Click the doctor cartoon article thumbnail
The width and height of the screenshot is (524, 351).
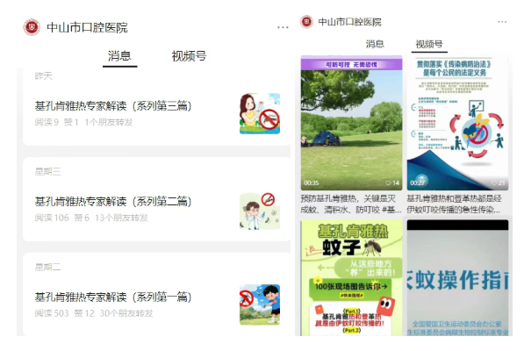tap(260, 211)
